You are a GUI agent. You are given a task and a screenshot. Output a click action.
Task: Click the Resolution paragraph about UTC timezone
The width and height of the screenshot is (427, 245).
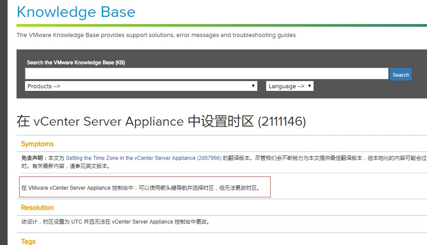click(115, 222)
